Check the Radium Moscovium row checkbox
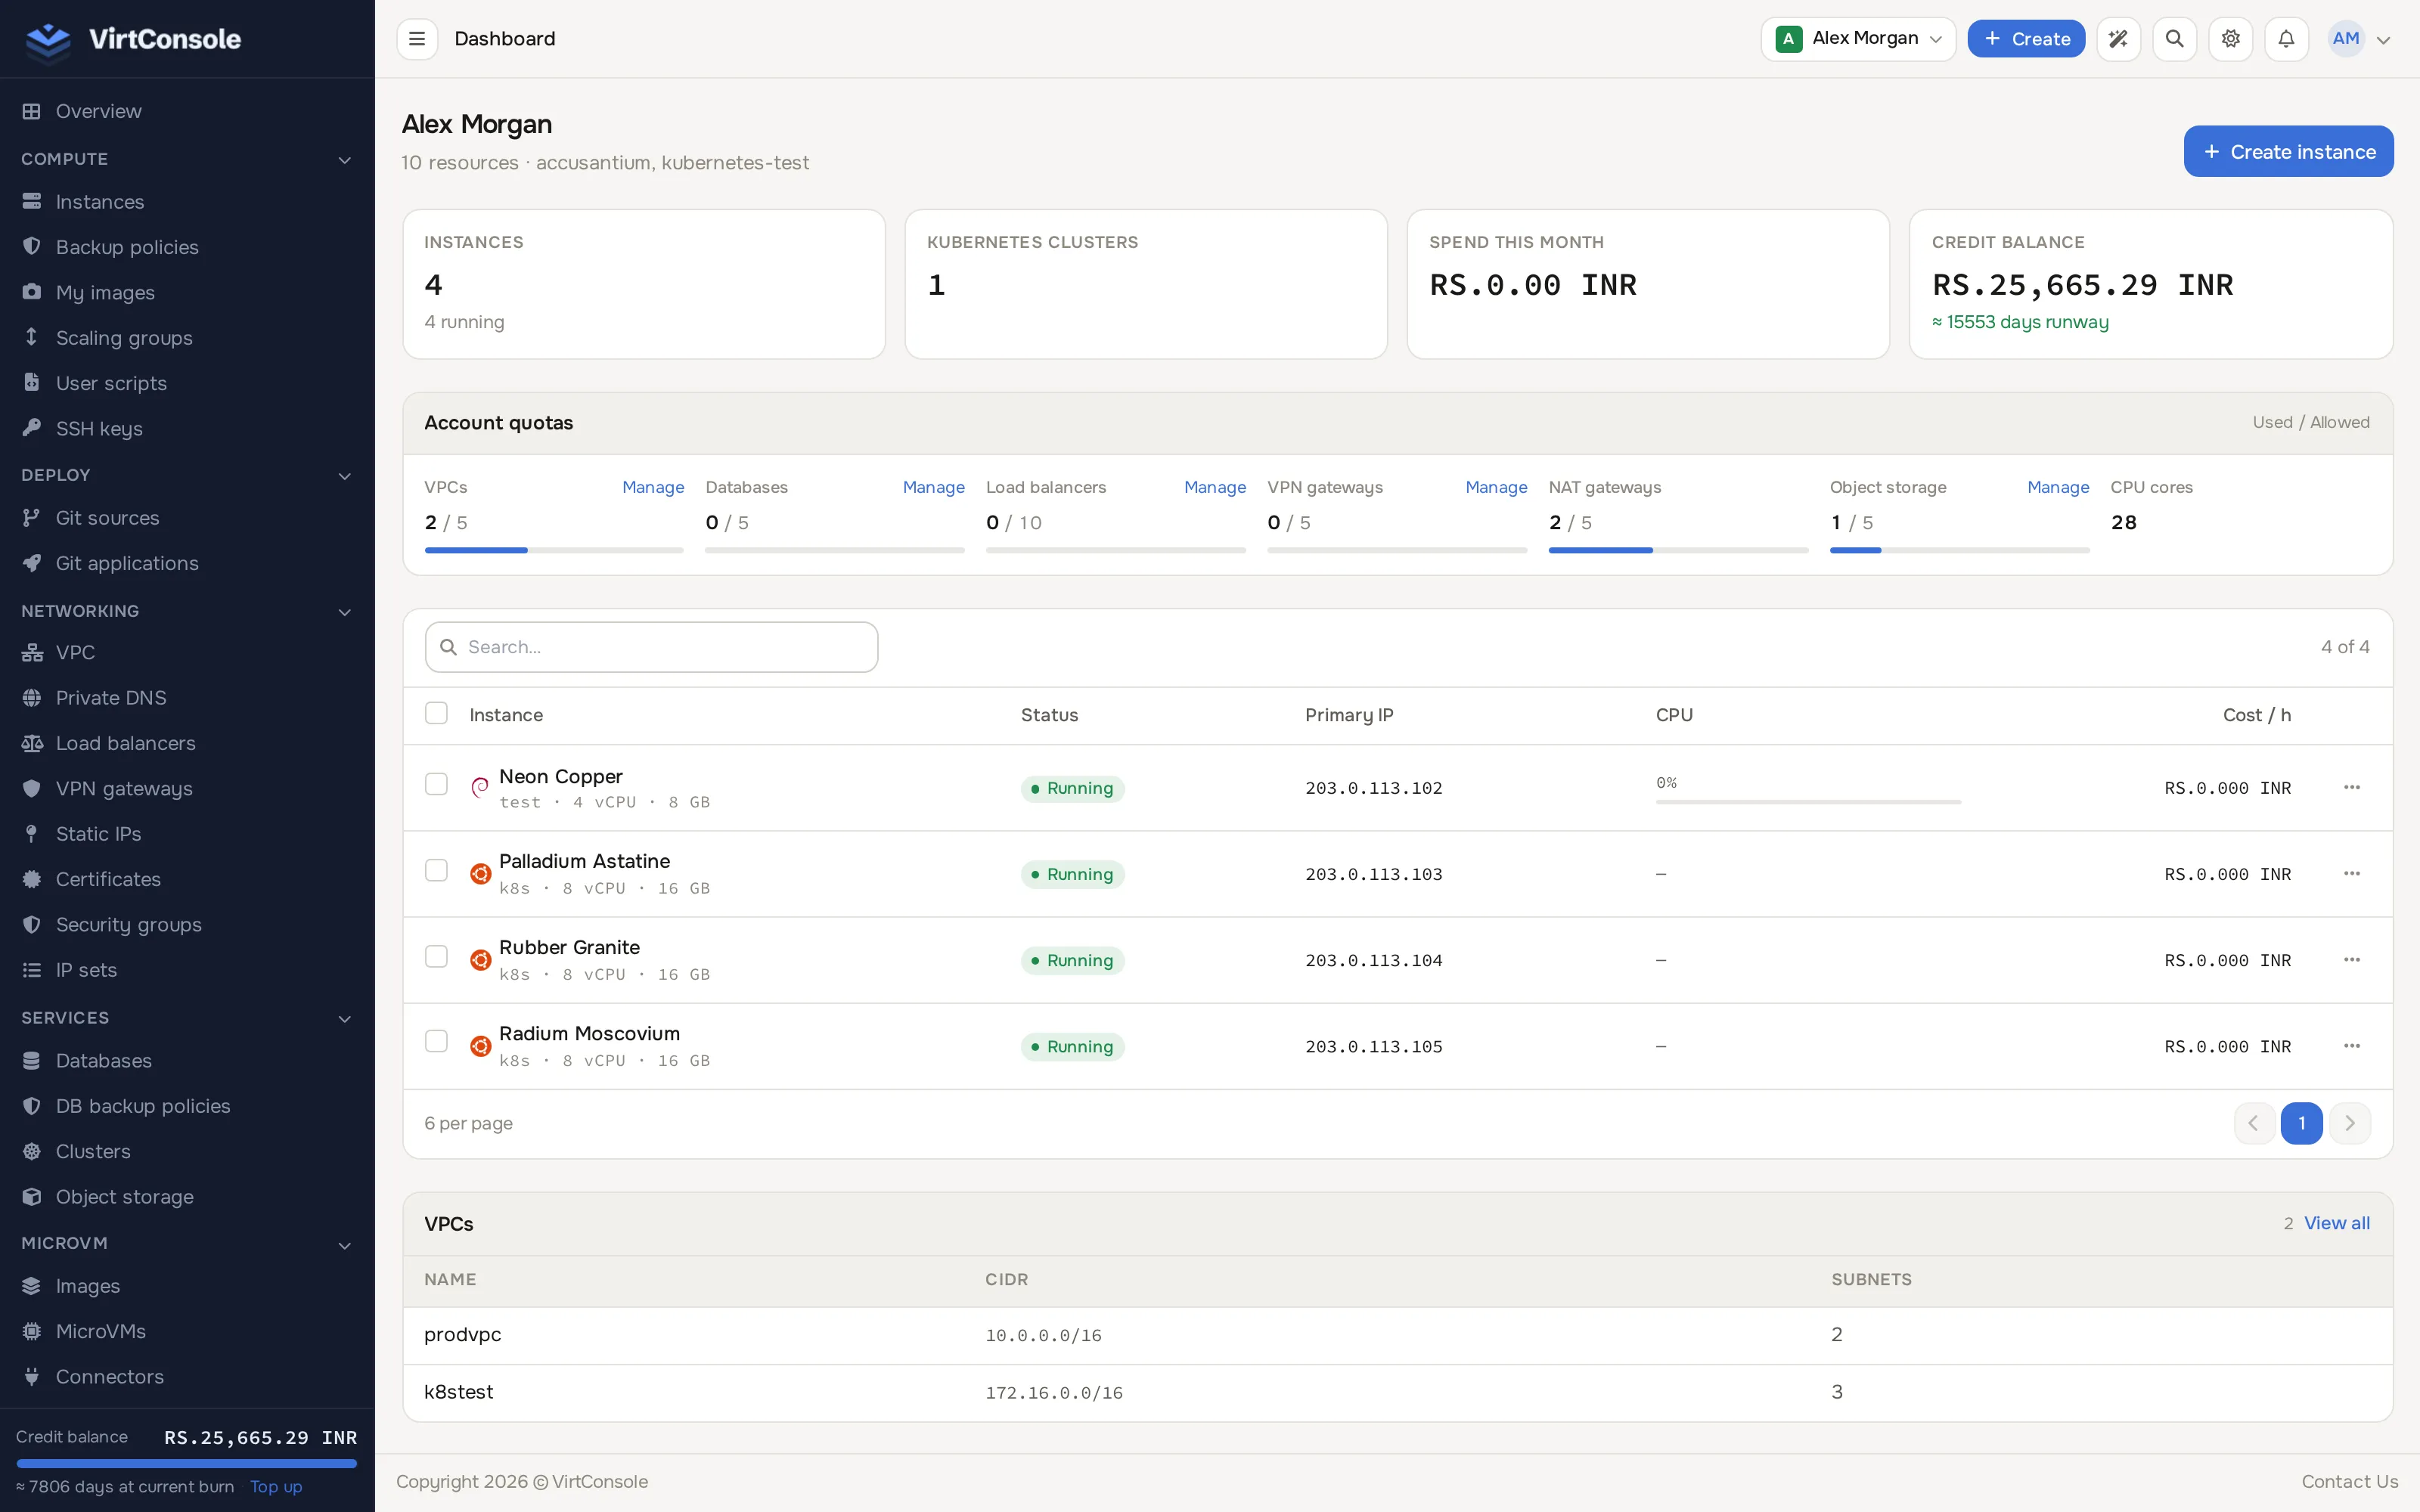 [x=436, y=1041]
